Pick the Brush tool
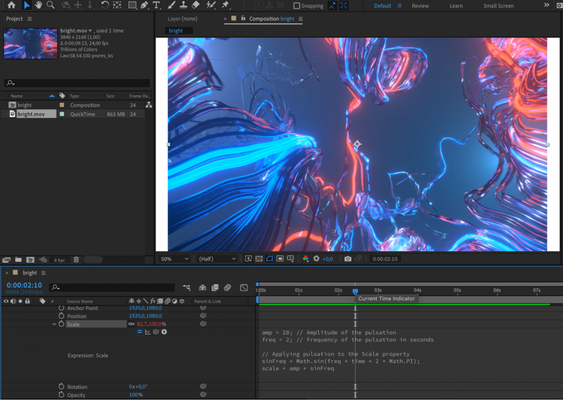 [172, 5]
